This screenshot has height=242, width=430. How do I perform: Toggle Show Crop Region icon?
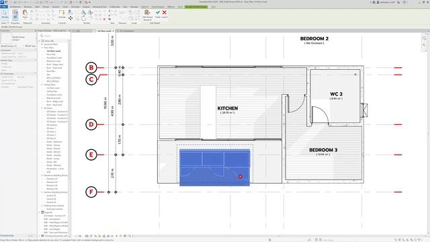(x=108, y=236)
